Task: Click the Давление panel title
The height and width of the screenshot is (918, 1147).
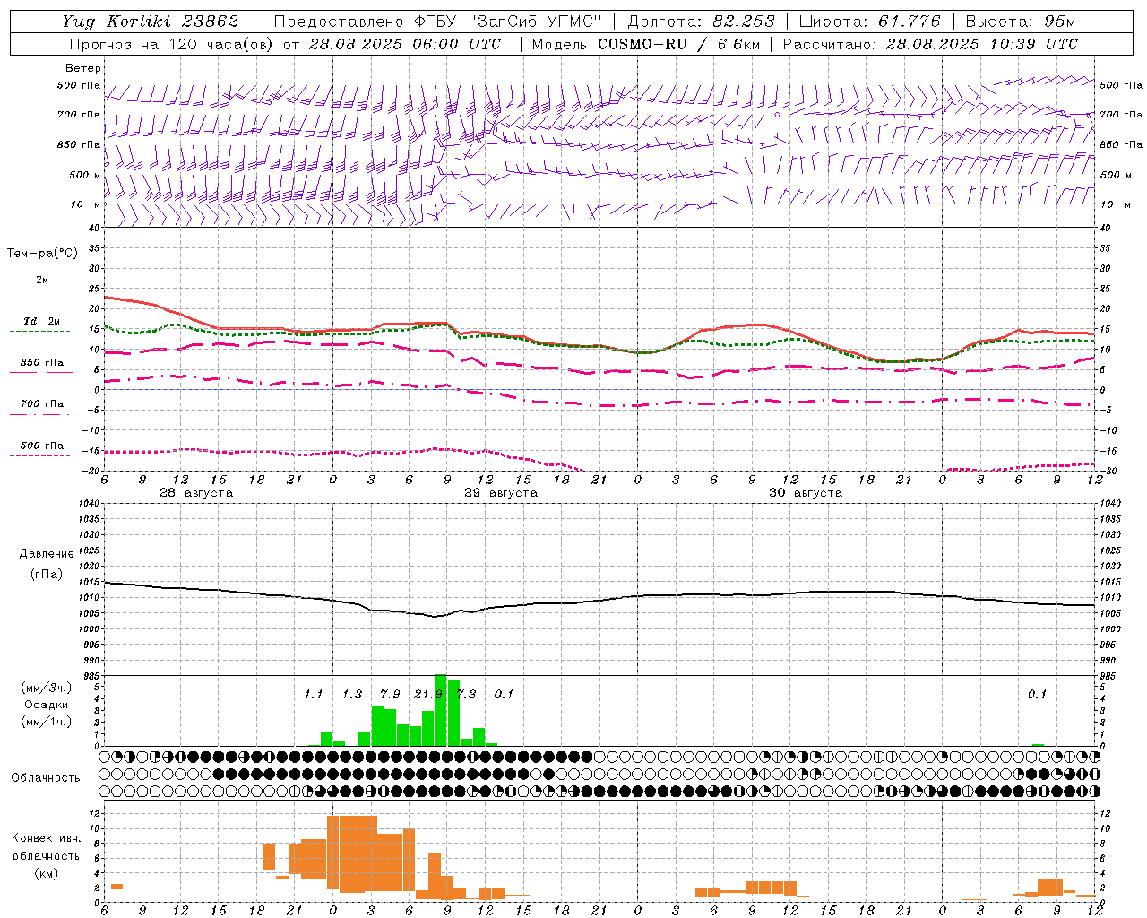Action: click(x=47, y=554)
